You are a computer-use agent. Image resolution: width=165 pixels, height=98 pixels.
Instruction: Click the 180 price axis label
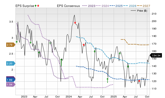point(154,36)
